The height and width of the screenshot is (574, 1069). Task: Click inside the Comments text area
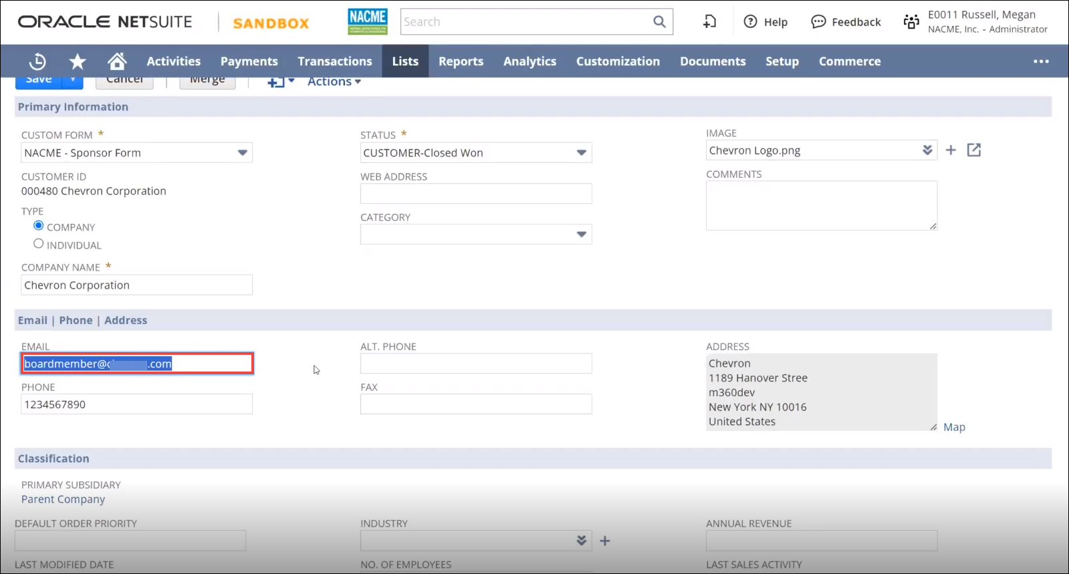click(821, 206)
